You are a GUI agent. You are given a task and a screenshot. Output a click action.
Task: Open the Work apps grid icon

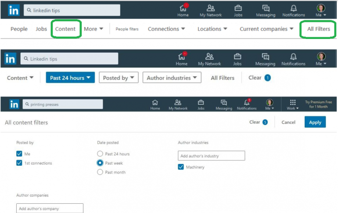[x=293, y=102]
